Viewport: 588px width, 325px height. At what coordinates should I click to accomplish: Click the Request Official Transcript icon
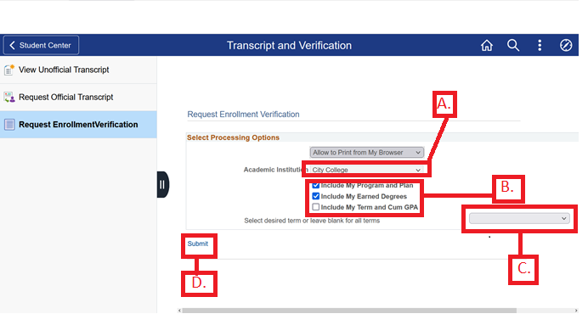point(9,98)
